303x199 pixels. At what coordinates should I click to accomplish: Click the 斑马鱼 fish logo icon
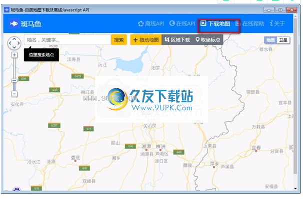pos(14,23)
